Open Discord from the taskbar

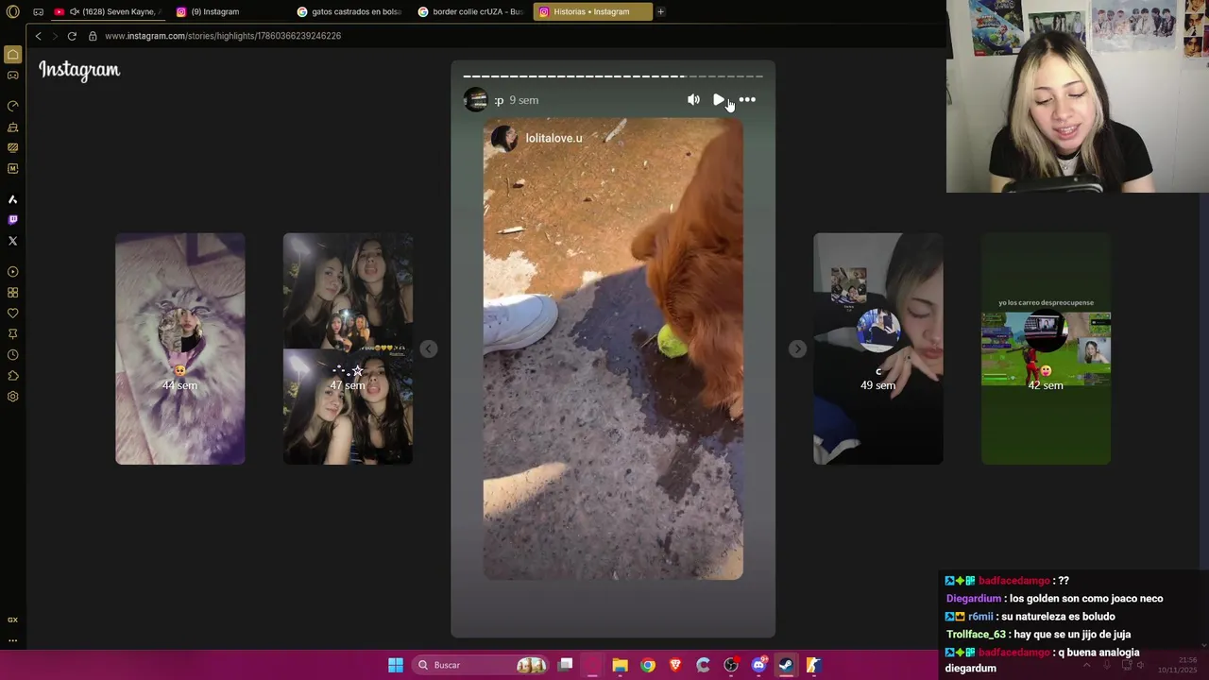[x=758, y=665]
